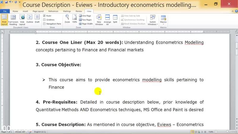
Task: Select Outline status bar view button
Action: click(x=202, y=132)
